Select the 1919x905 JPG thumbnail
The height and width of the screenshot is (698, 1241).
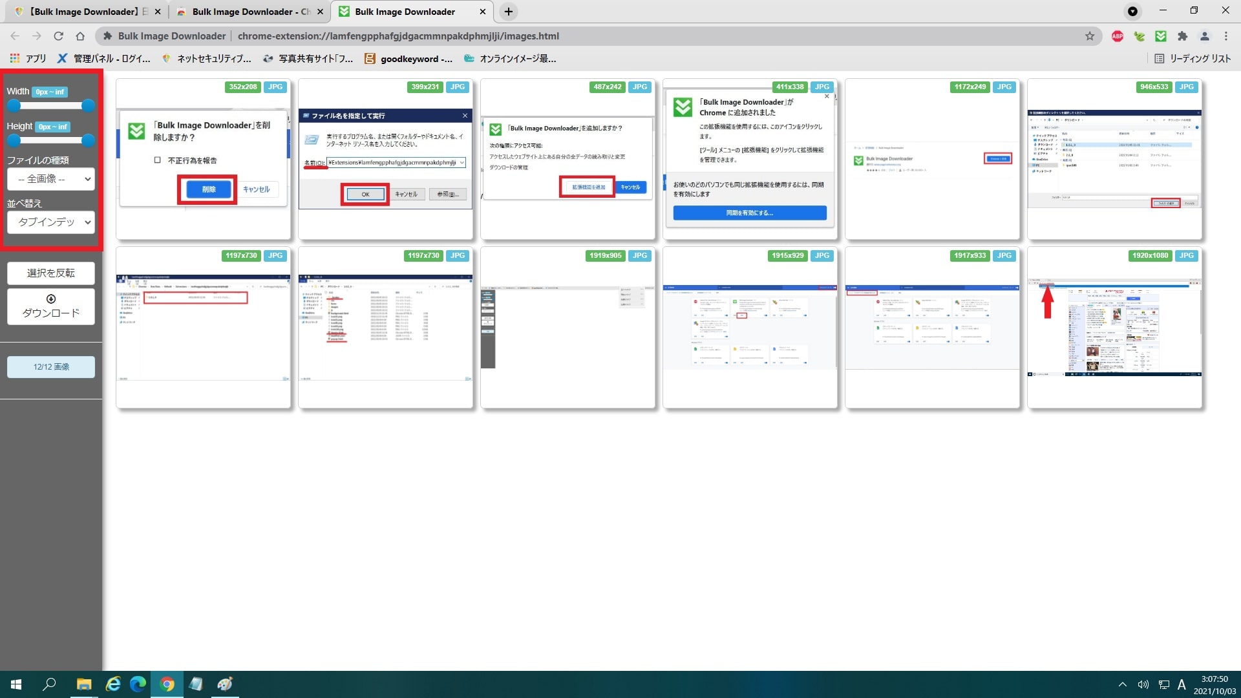567,328
